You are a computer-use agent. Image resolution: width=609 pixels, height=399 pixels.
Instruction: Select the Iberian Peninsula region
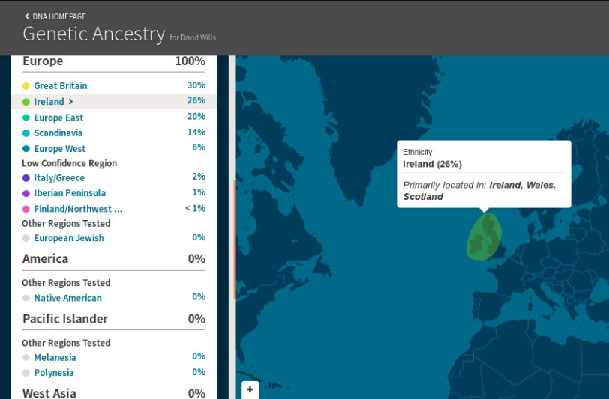coord(70,193)
